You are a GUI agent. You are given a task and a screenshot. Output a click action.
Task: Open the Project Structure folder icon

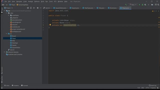(x=152, y=5)
